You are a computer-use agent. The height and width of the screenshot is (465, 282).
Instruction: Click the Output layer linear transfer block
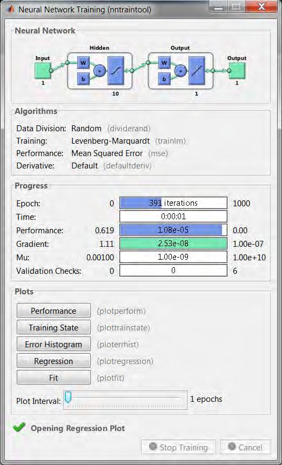point(197,71)
